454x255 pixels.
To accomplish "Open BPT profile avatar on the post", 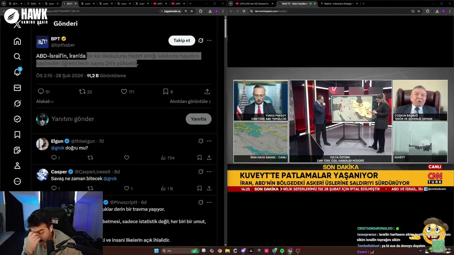I will pos(43,42).
